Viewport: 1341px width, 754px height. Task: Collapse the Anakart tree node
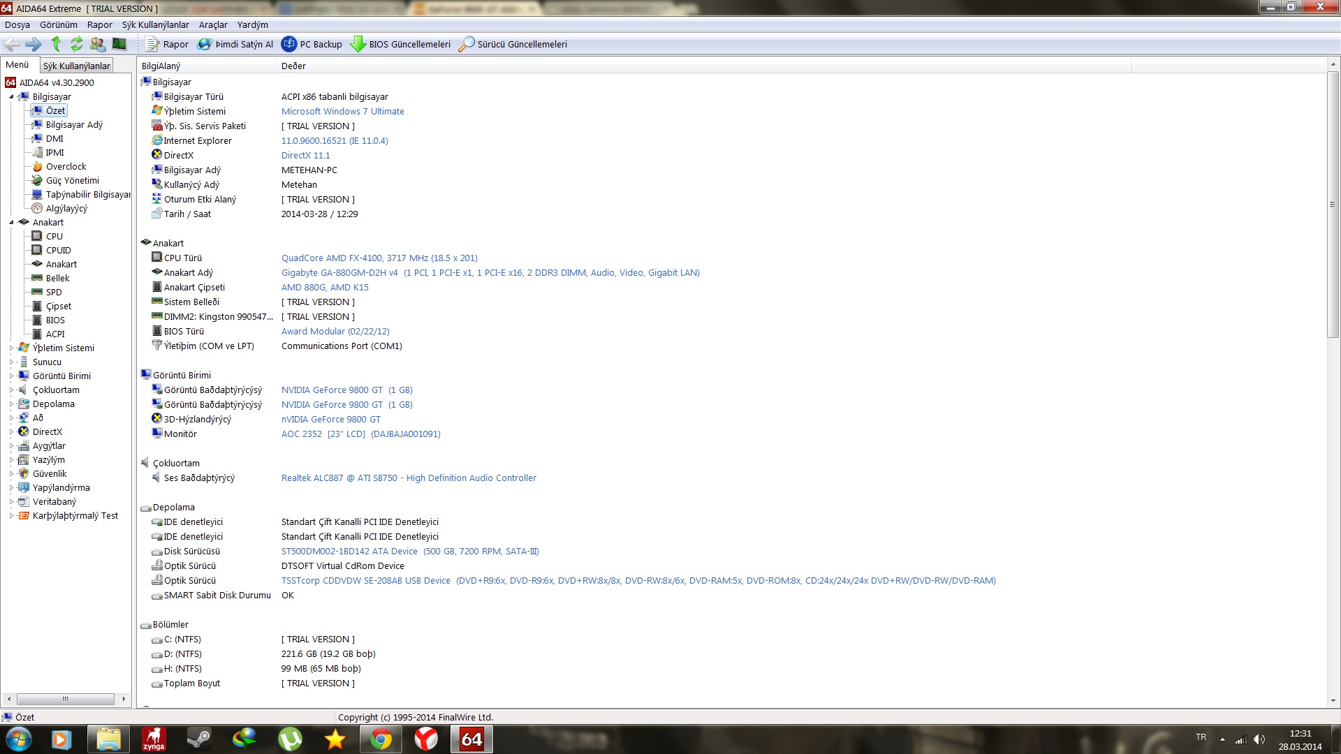click(11, 223)
